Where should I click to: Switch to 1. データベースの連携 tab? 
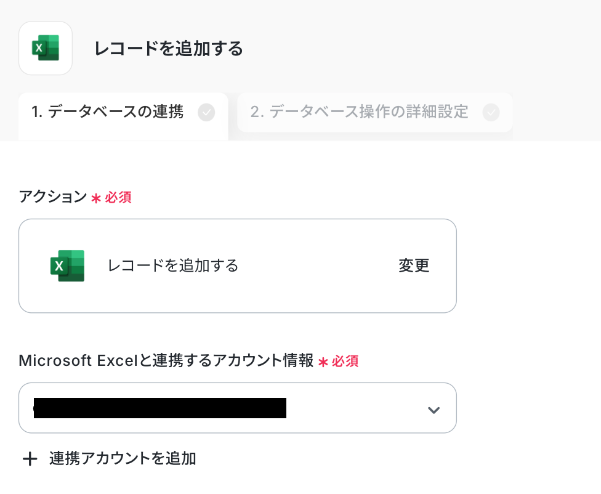pos(108,112)
